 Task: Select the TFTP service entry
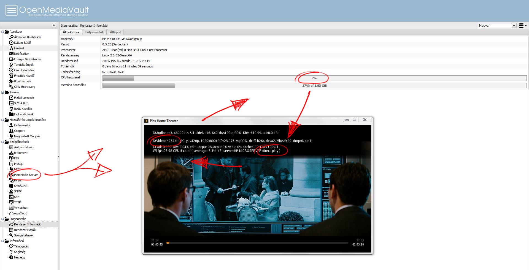[x=17, y=202]
